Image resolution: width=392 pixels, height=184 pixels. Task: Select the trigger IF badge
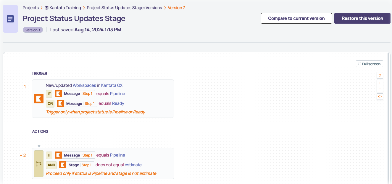(49, 94)
